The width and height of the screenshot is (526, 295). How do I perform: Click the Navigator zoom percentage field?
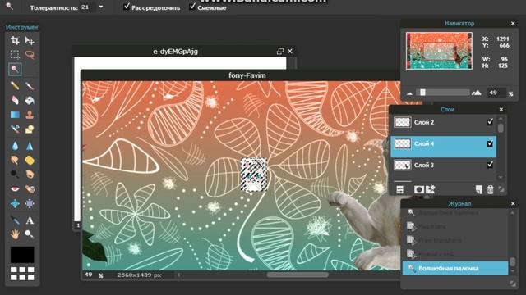click(496, 93)
